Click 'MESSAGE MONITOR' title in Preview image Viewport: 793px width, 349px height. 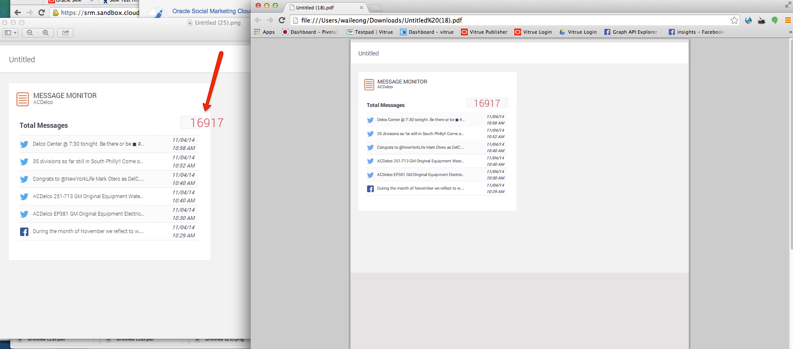pos(65,96)
